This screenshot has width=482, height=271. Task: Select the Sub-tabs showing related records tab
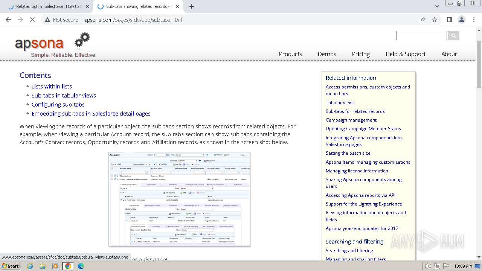click(138, 6)
